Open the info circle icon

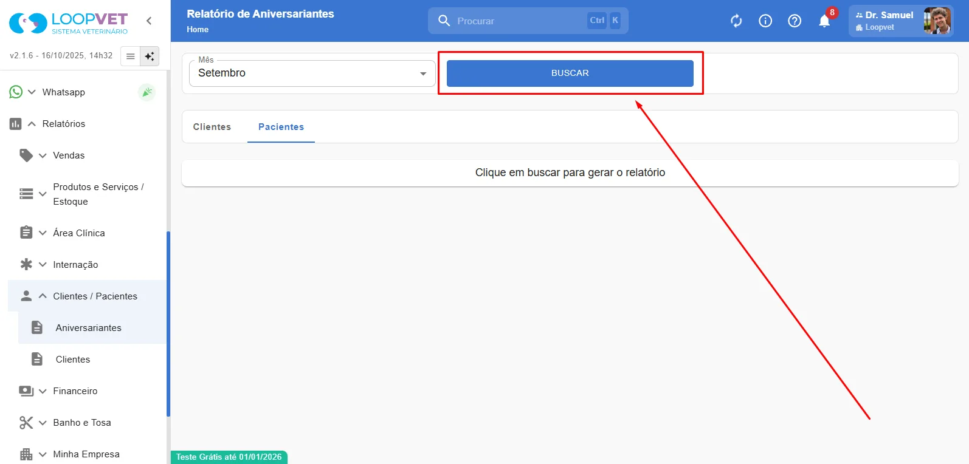click(765, 21)
